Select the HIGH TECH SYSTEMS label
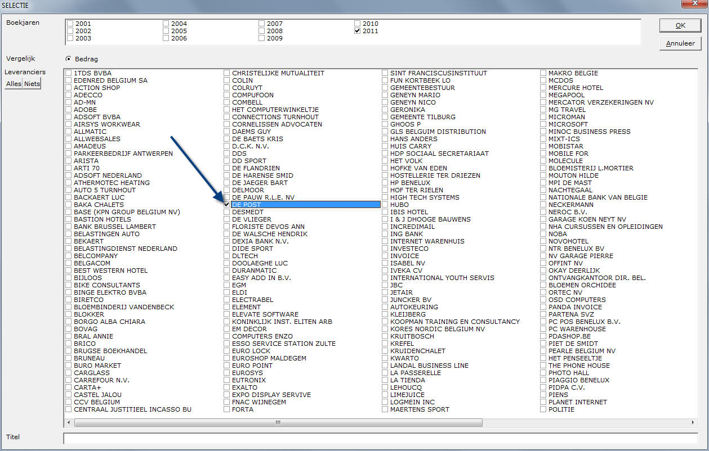Screen dimensions: 709x451 tap(425, 197)
